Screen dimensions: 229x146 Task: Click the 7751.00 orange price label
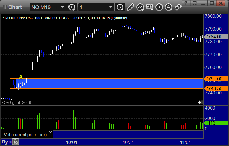pos(216,79)
